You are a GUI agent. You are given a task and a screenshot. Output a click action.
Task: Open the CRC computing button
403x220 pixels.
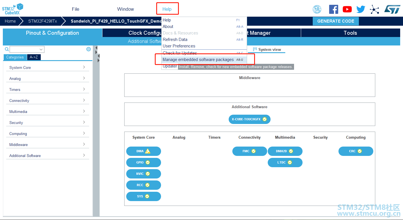(356, 151)
